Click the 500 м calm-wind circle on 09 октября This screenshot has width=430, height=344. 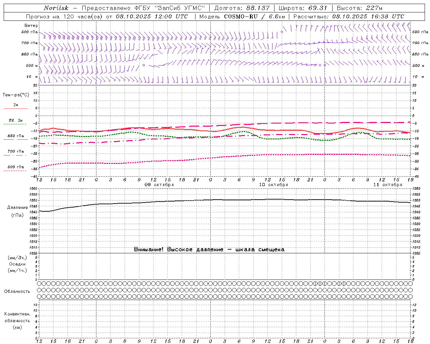144,65
